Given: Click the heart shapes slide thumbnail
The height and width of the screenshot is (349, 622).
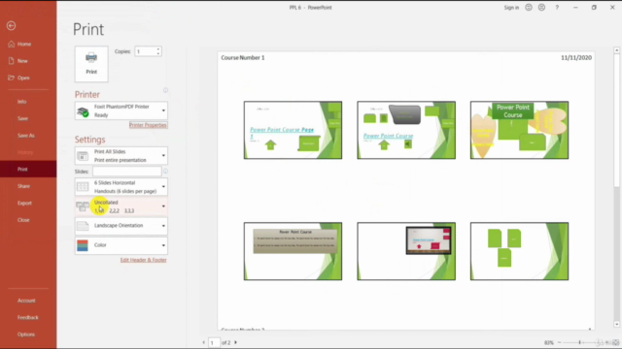Looking at the screenshot, I should pyautogui.click(x=519, y=130).
